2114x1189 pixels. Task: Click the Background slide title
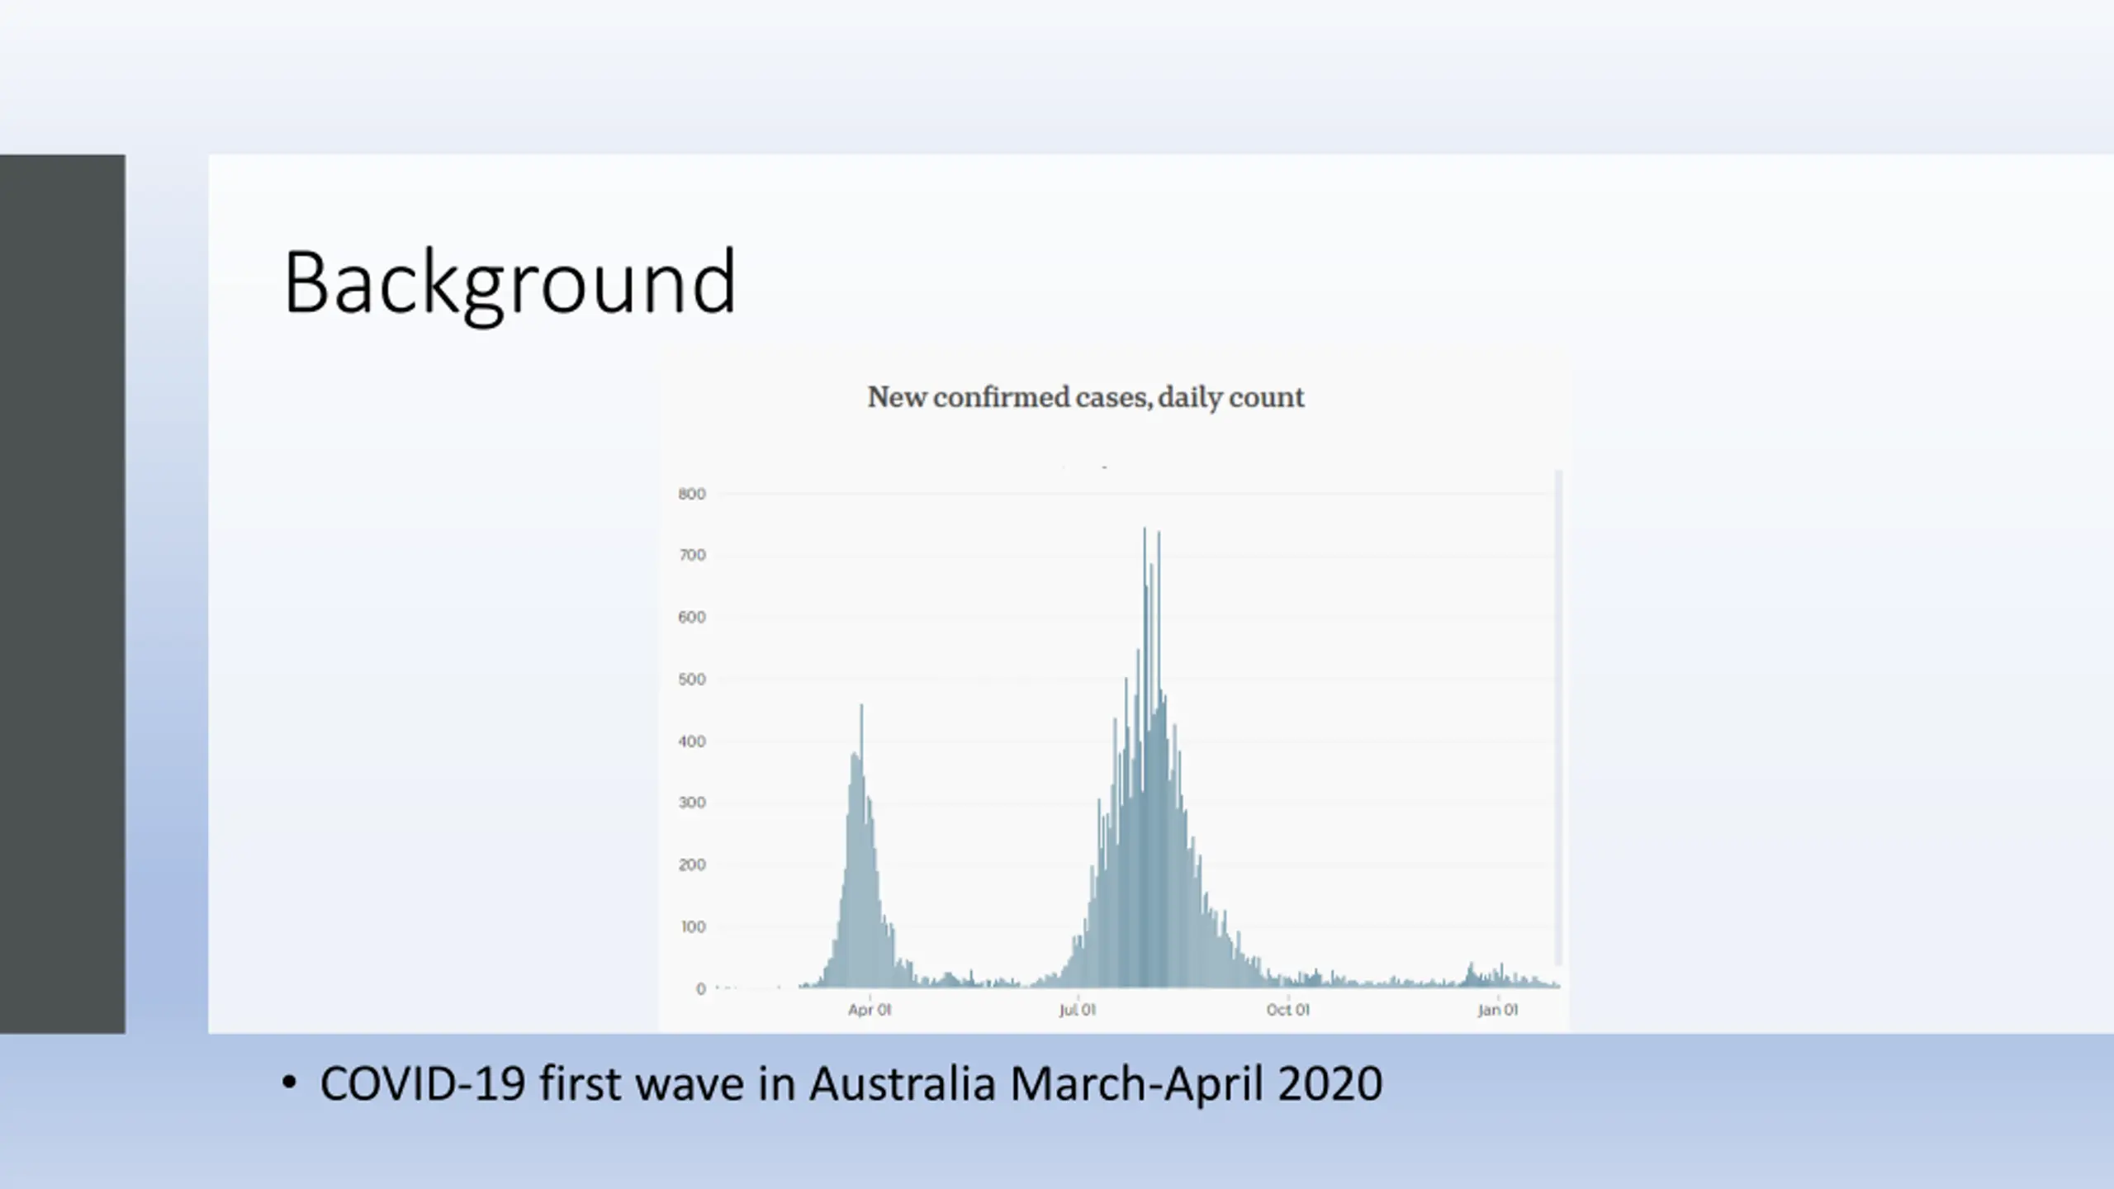coord(509,282)
